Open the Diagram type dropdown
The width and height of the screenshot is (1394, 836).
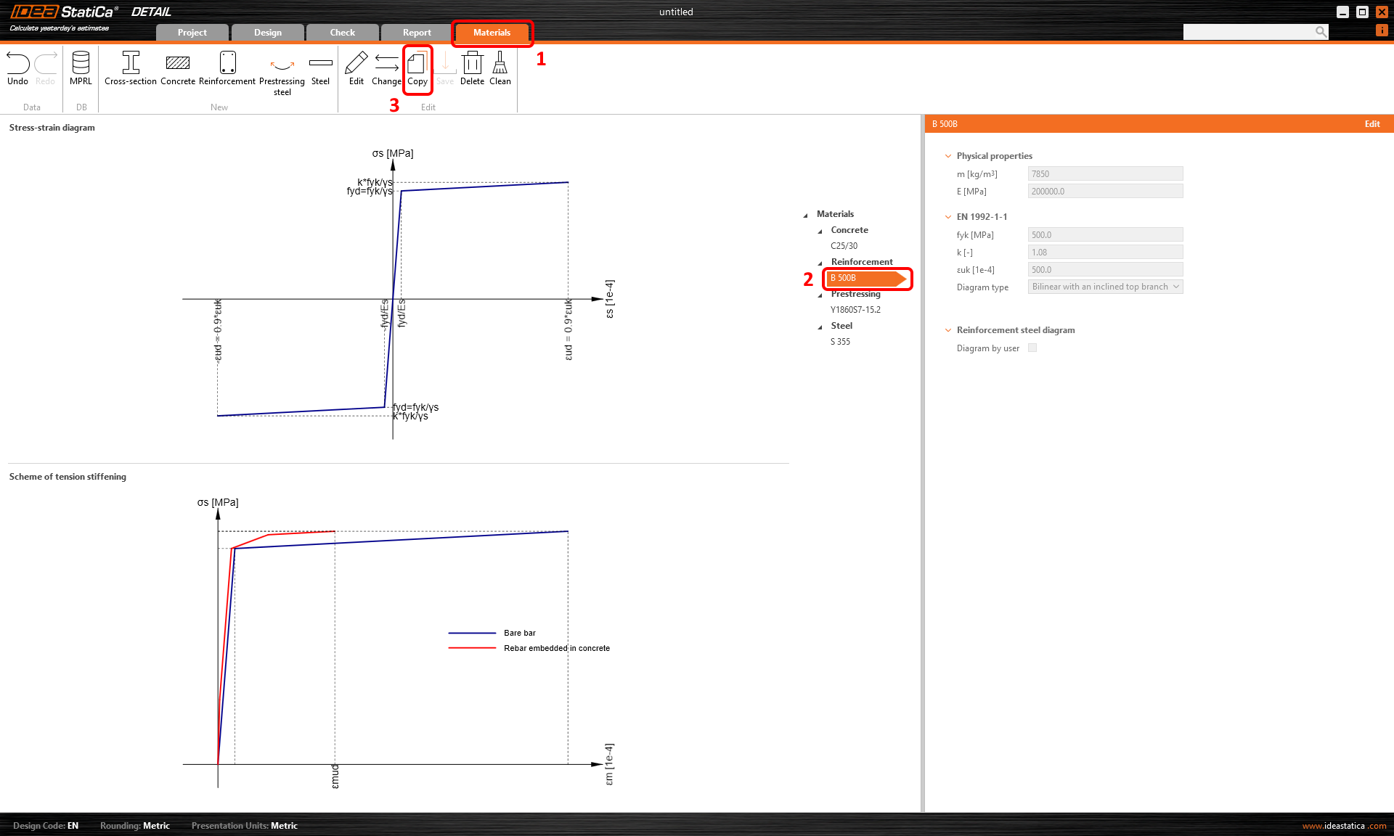tap(1105, 287)
